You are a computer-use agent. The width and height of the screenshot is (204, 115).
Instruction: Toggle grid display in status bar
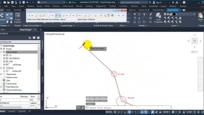tap(115, 112)
